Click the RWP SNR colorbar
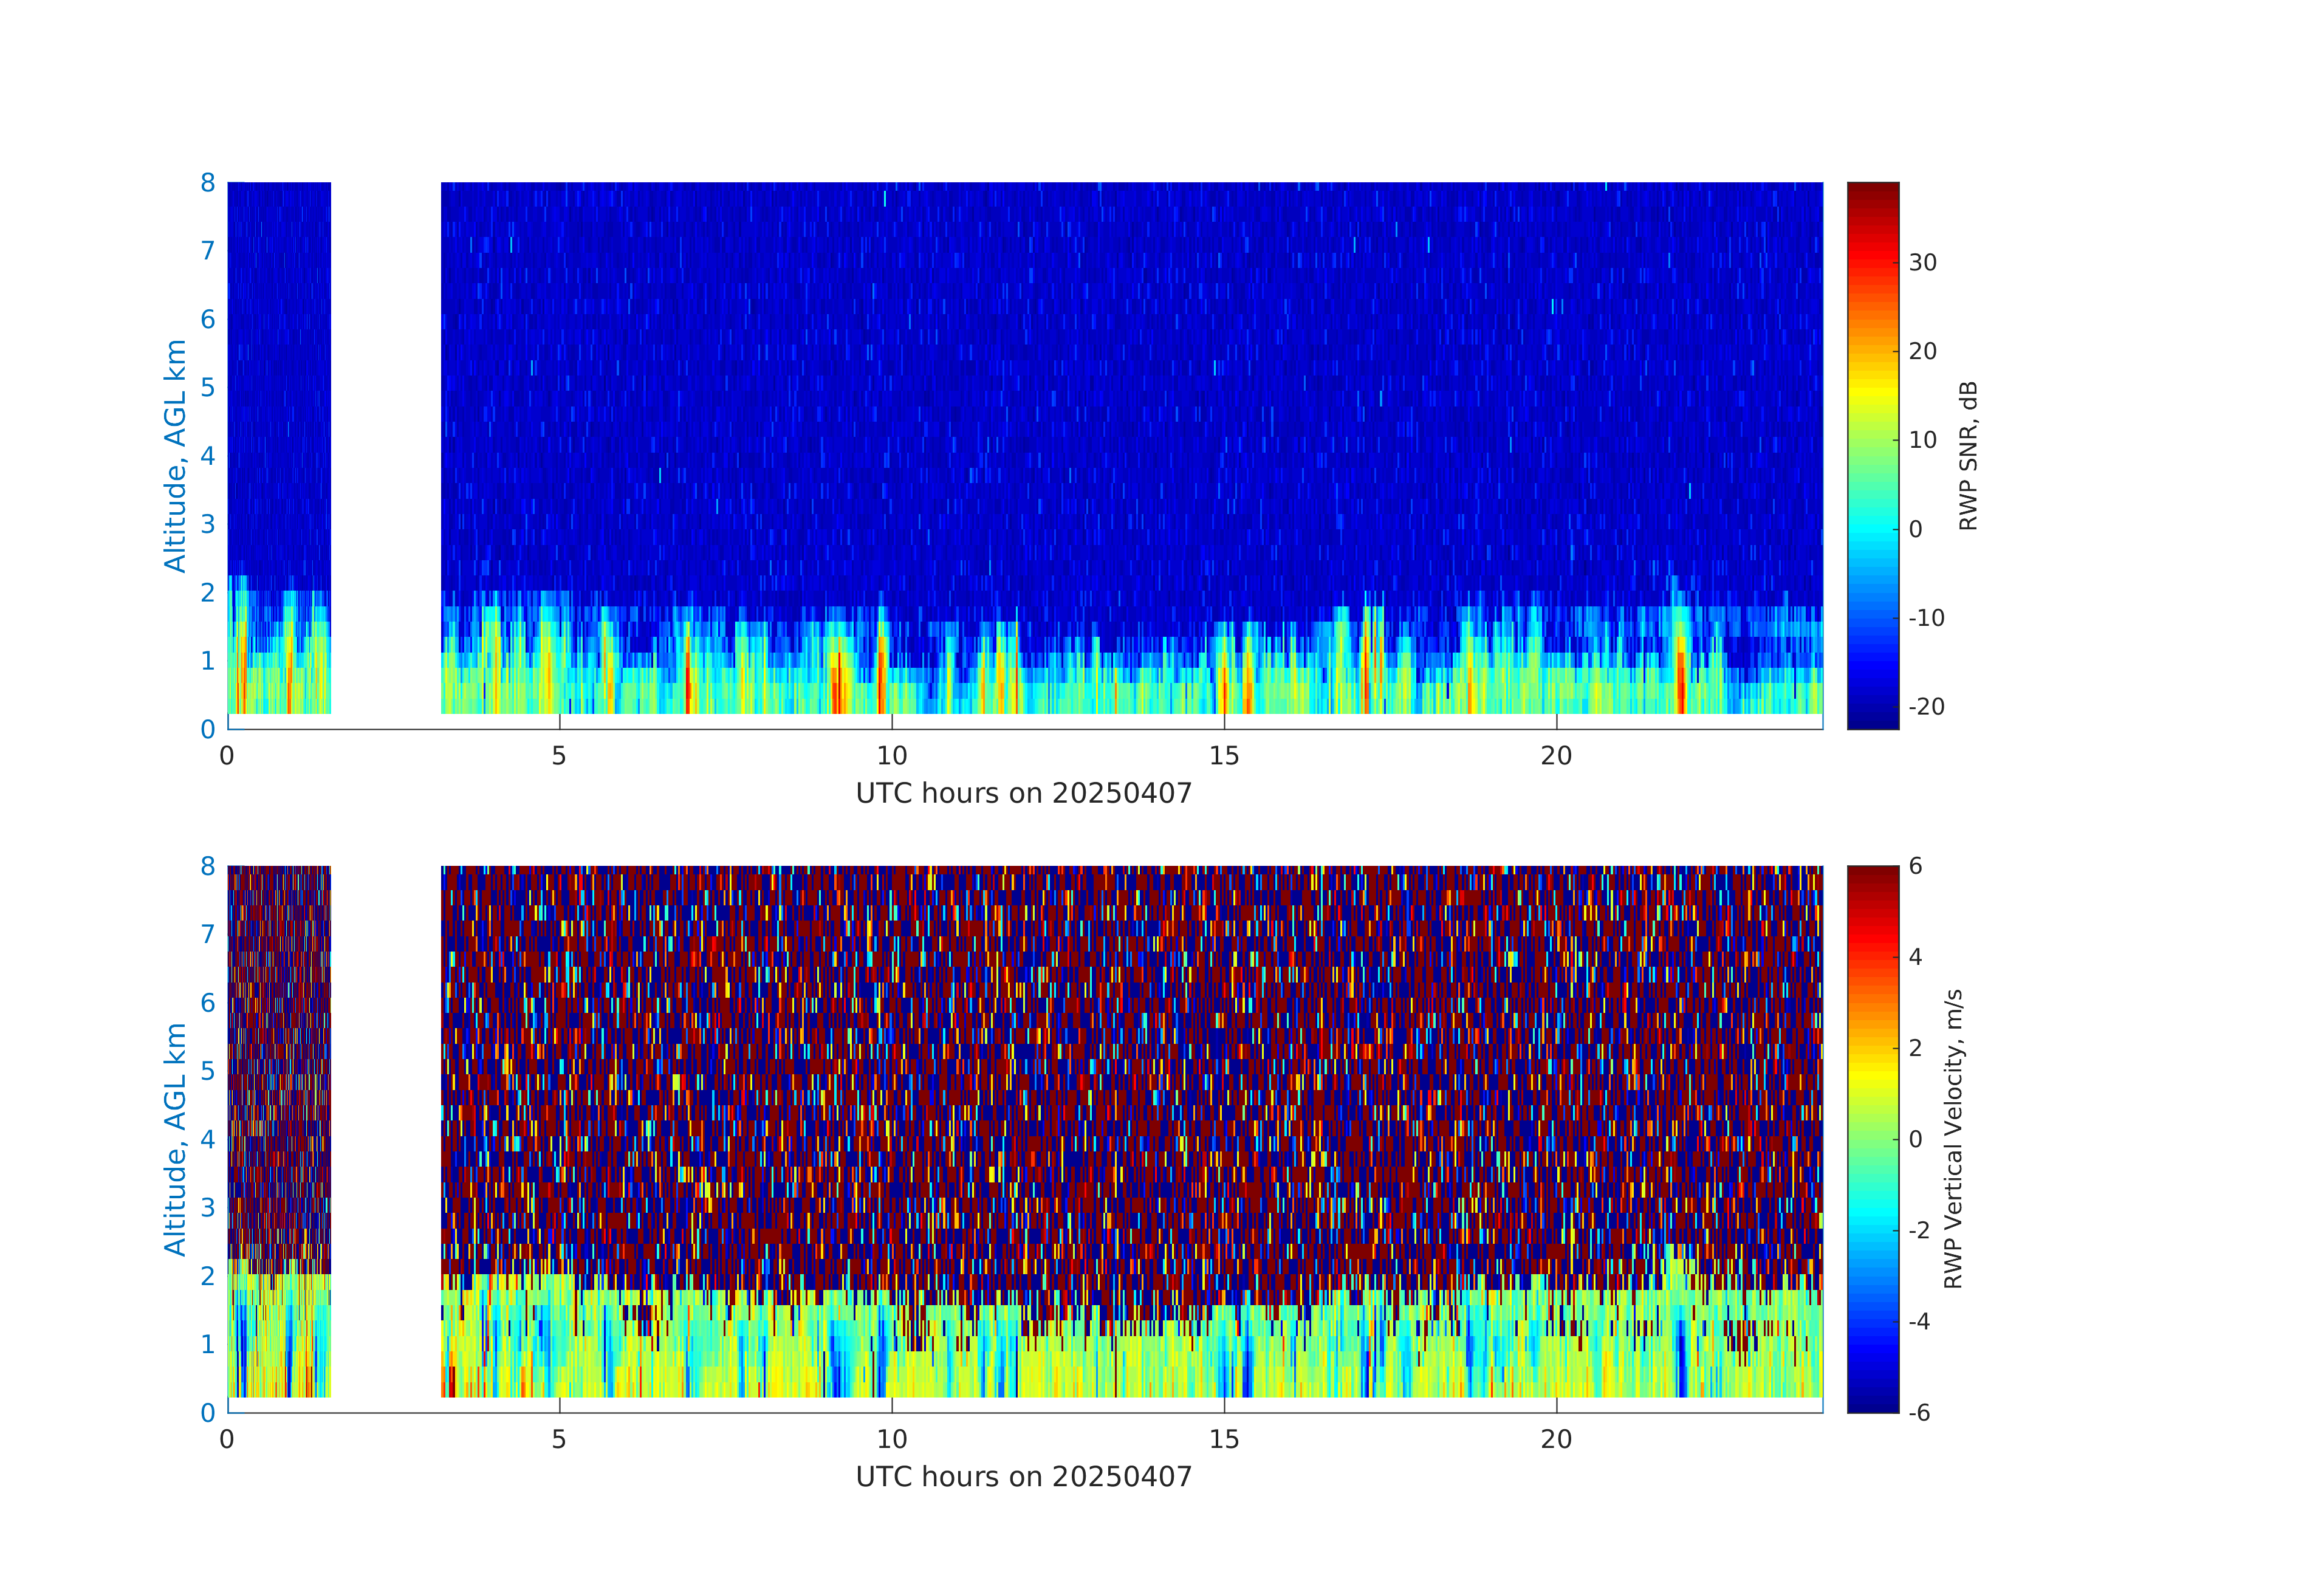This screenshot has width=2324, height=1595. pyautogui.click(x=1872, y=455)
